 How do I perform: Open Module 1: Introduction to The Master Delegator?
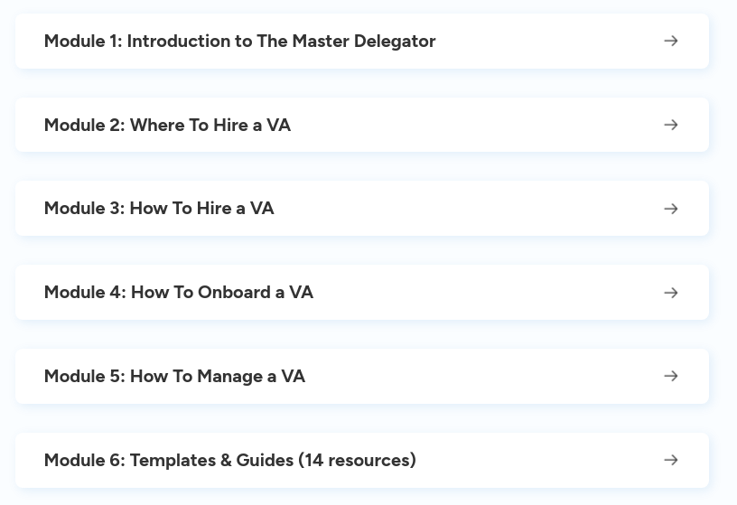coord(239,42)
